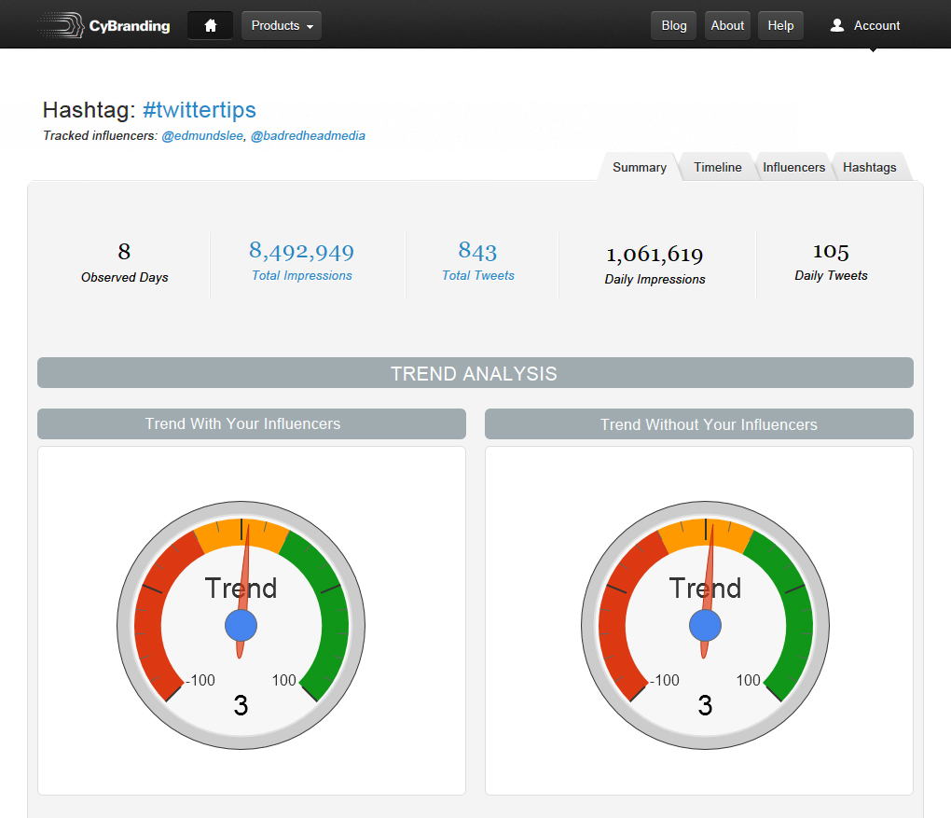Click the Trend Analysis section header
The width and height of the screenshot is (951, 818).
(x=475, y=373)
